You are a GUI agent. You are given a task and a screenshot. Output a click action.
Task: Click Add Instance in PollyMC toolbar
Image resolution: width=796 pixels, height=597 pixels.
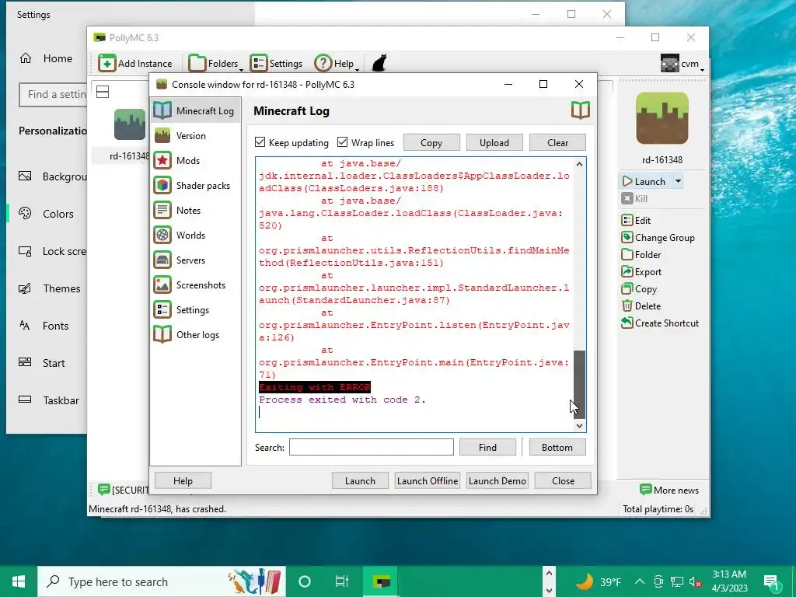click(x=135, y=64)
